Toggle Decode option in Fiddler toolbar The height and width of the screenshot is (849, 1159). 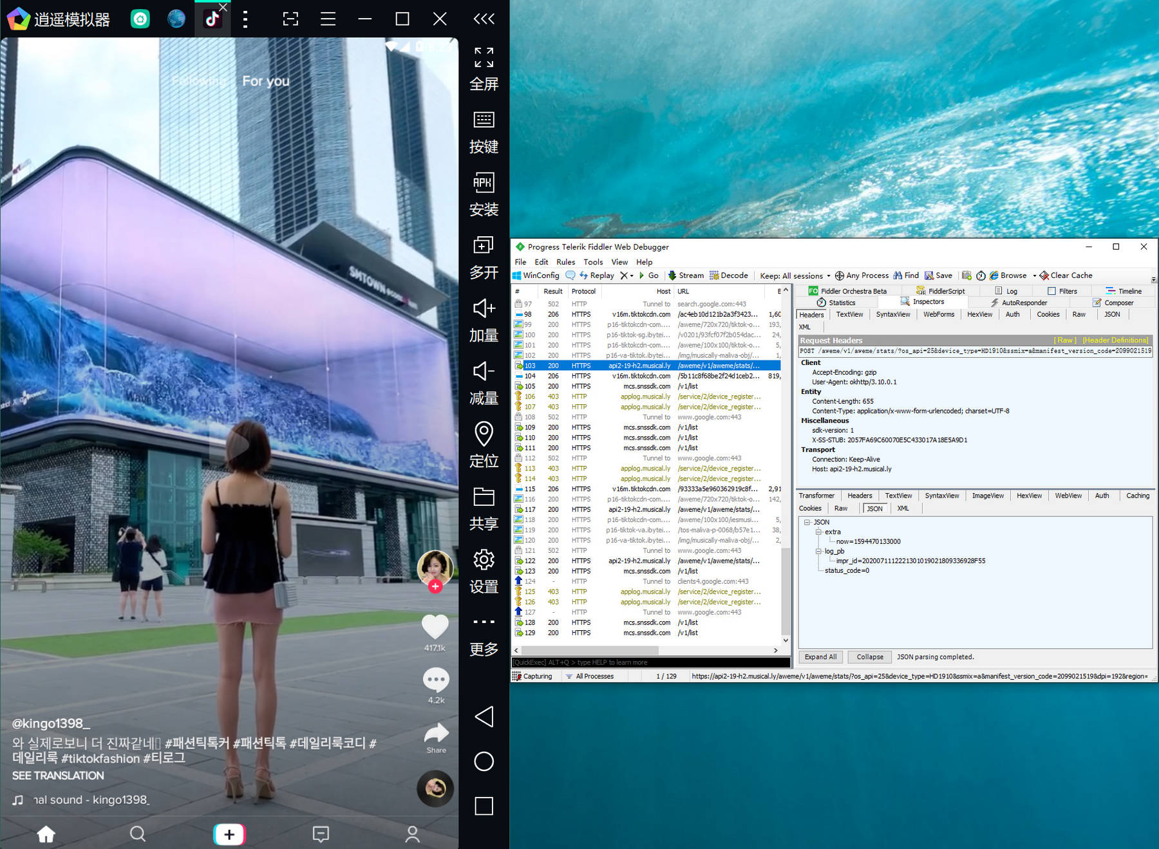729,275
